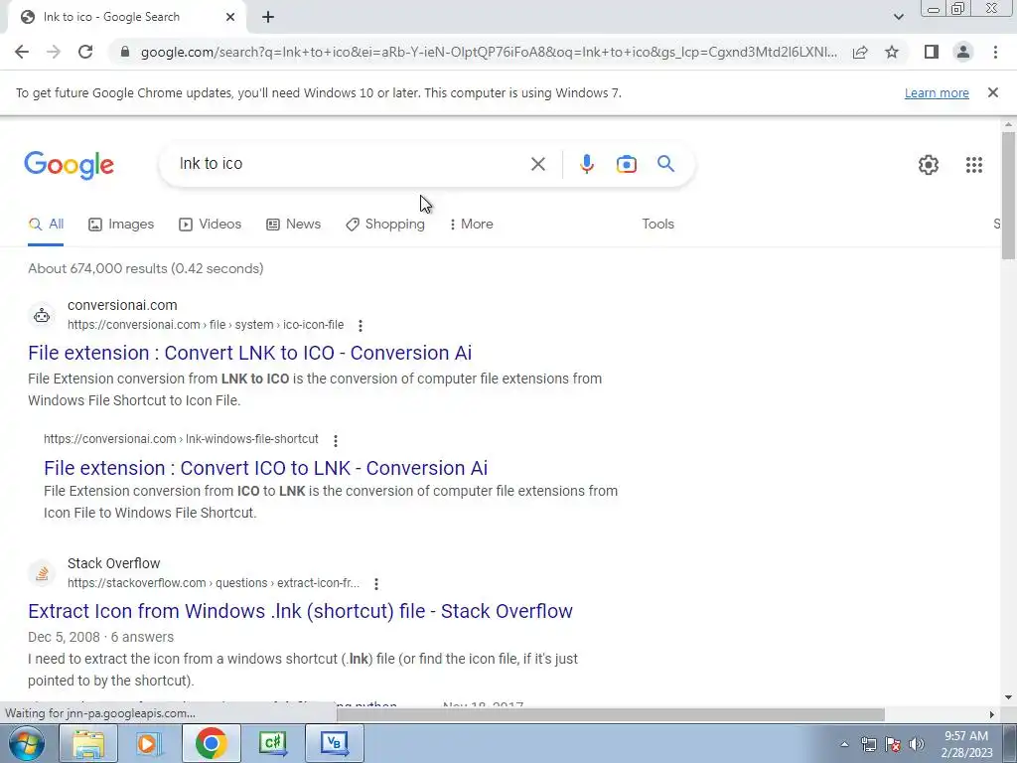Click the address bar URL
This screenshot has height=763, width=1017.
[x=489, y=52]
